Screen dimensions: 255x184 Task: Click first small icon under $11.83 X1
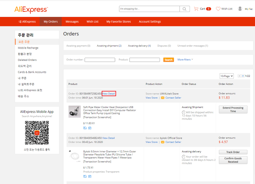(85, 128)
